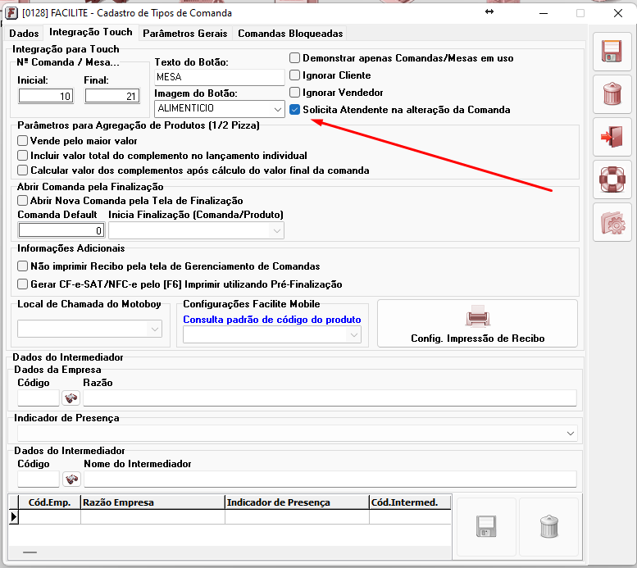Click the red trash delete icon in the sidebar
The width and height of the screenshot is (637, 568).
tap(612, 94)
